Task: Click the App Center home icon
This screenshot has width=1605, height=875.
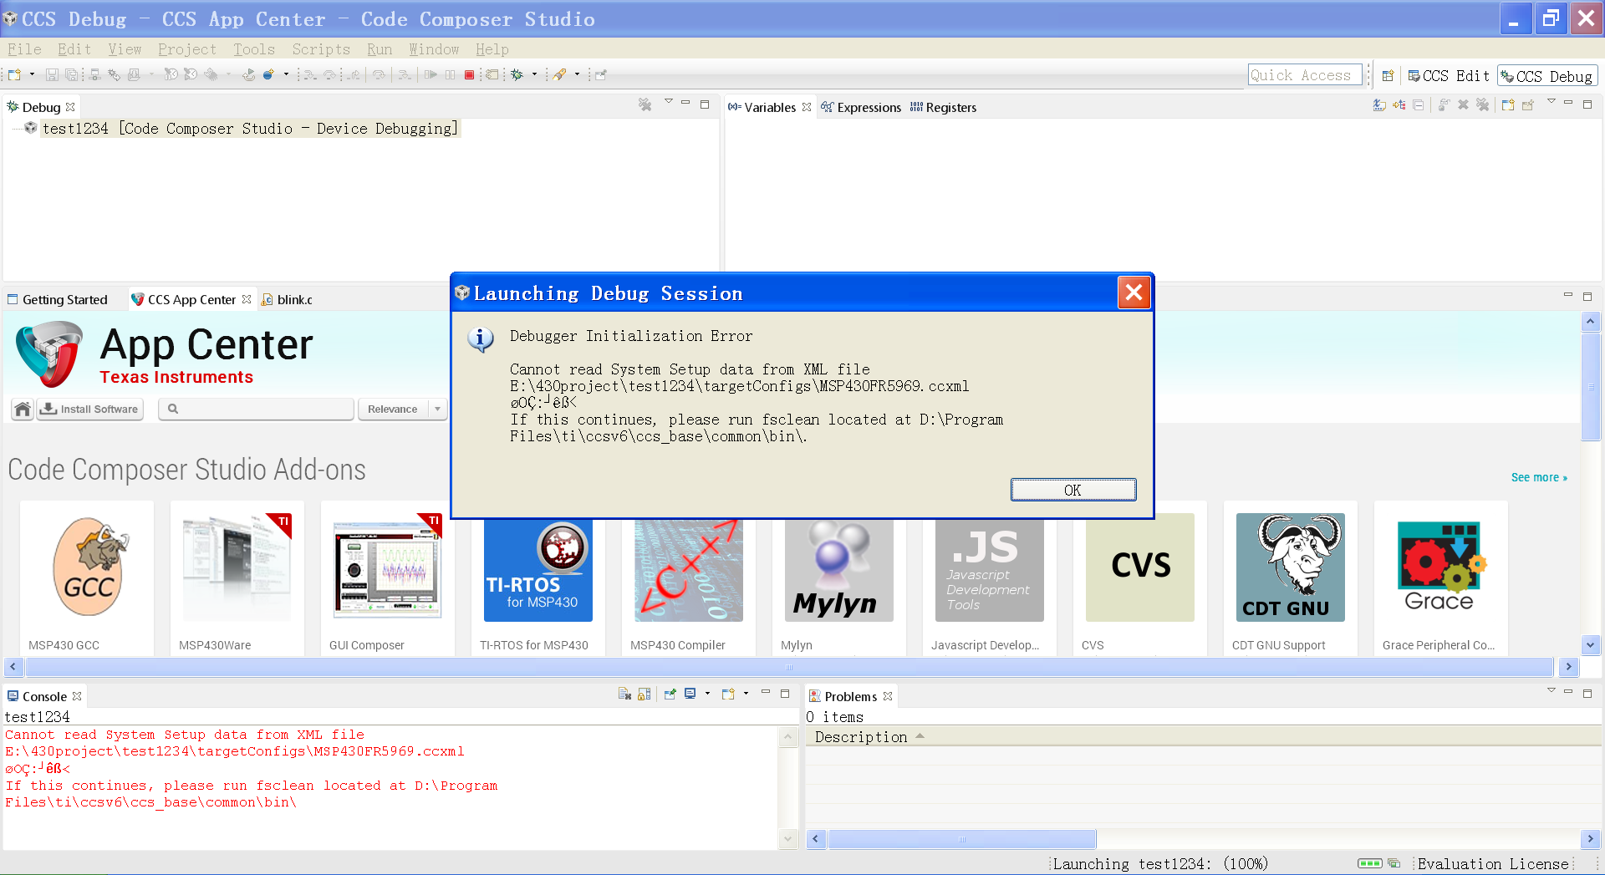Action: [x=23, y=409]
